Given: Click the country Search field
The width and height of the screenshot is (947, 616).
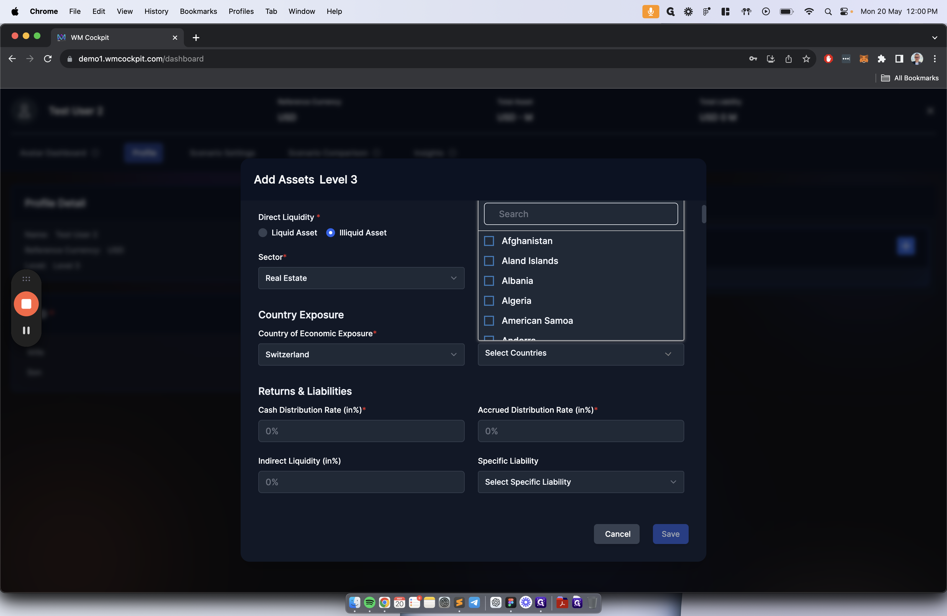Looking at the screenshot, I should click(x=581, y=214).
